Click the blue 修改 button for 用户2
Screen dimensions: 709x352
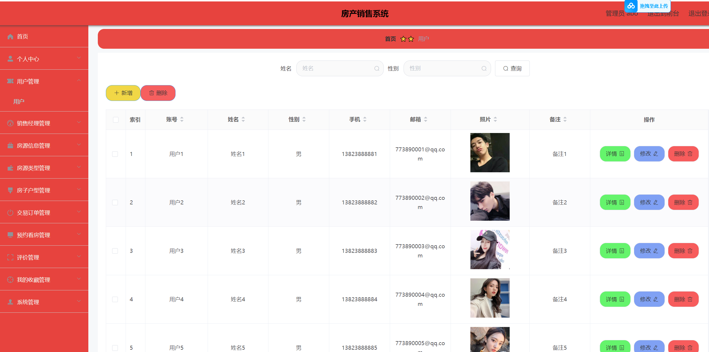point(649,202)
